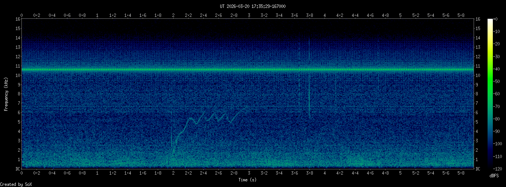Click the "8" label on right frequency axis
The height and width of the screenshot is (187, 506).
[478, 94]
